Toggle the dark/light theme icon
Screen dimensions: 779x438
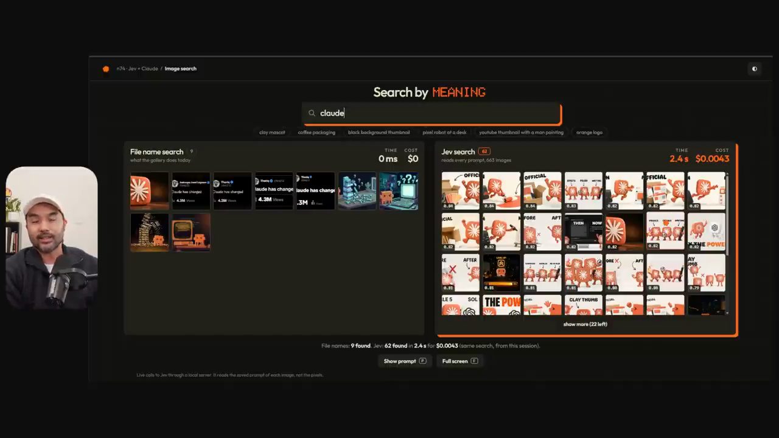(x=755, y=69)
